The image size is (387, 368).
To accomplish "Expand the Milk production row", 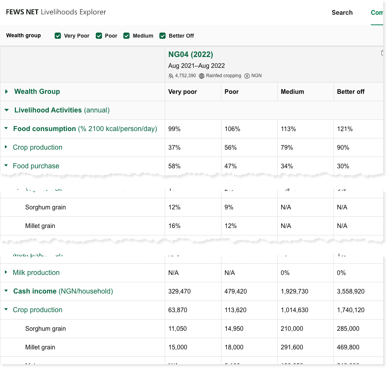I will (x=6, y=272).
